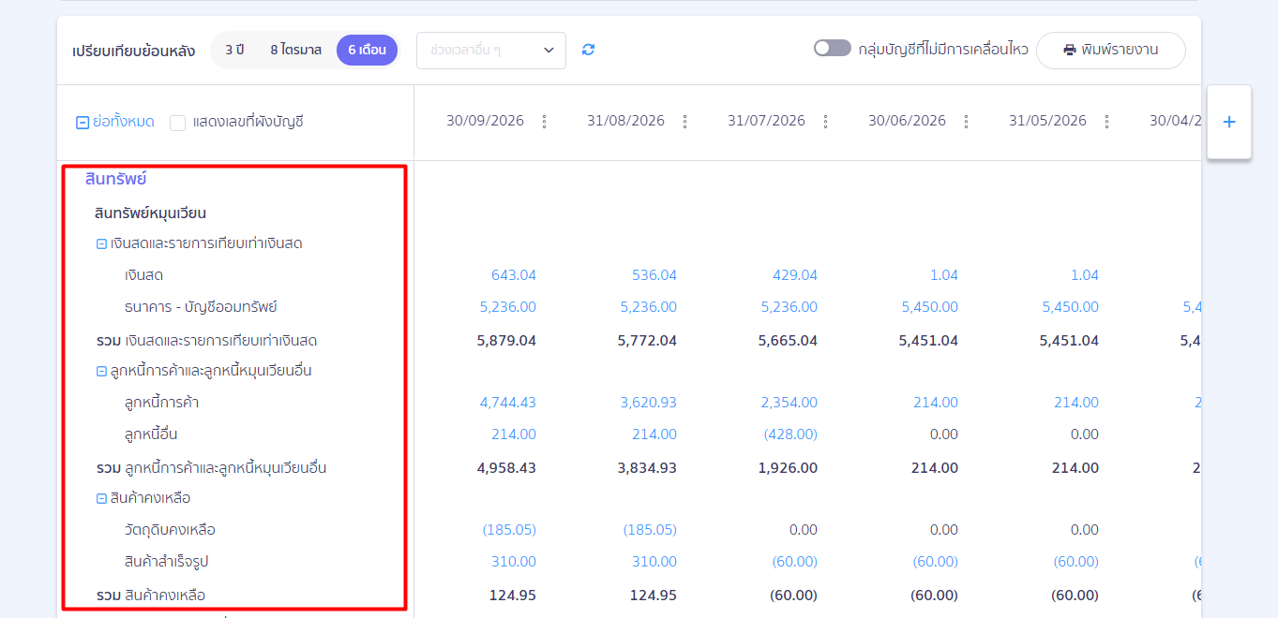1278x618 pixels.
Task: Open ลูกหนี้การค้า amount 4,744.43
Action: pyautogui.click(x=508, y=403)
